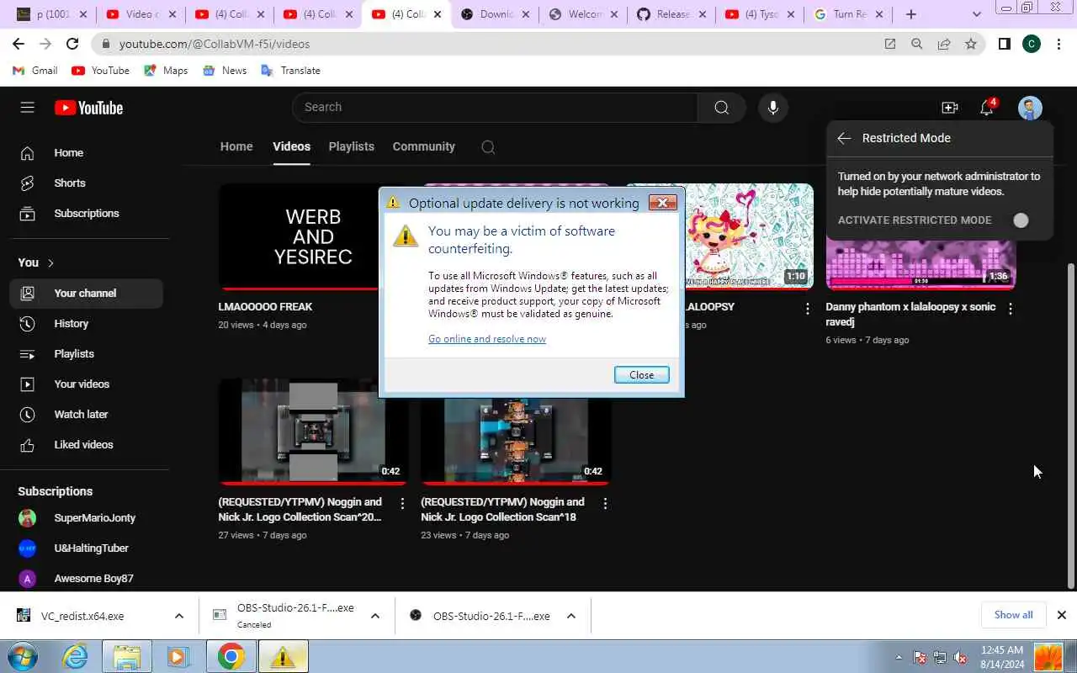Click Show all downloads button
The image size is (1077, 673).
pyautogui.click(x=1013, y=615)
